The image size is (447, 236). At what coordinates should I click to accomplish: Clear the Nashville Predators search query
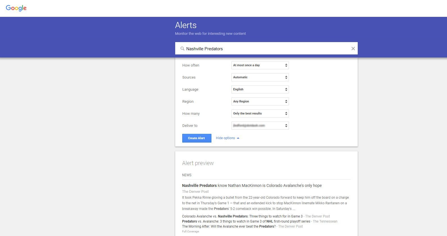click(x=353, y=49)
